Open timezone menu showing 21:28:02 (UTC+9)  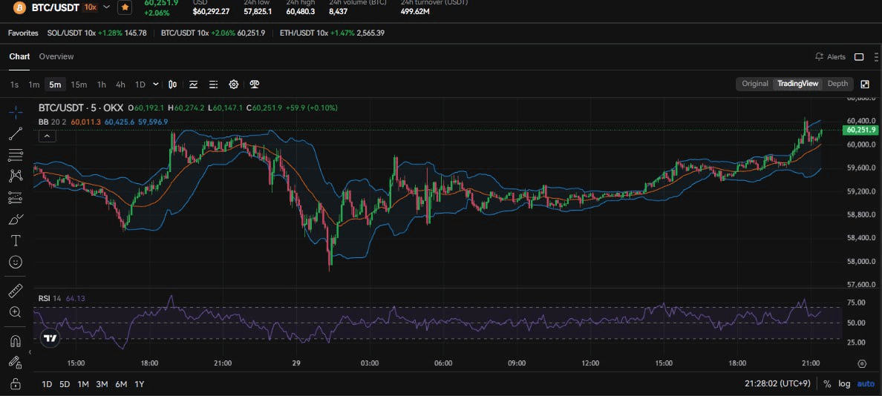click(x=777, y=383)
